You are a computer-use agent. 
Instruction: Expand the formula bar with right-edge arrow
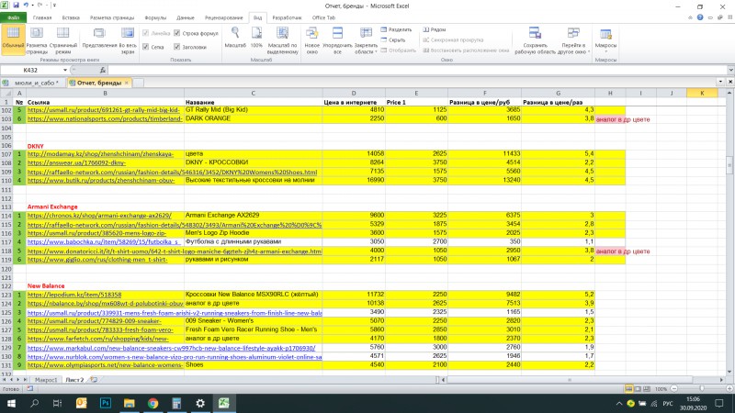pos(730,71)
